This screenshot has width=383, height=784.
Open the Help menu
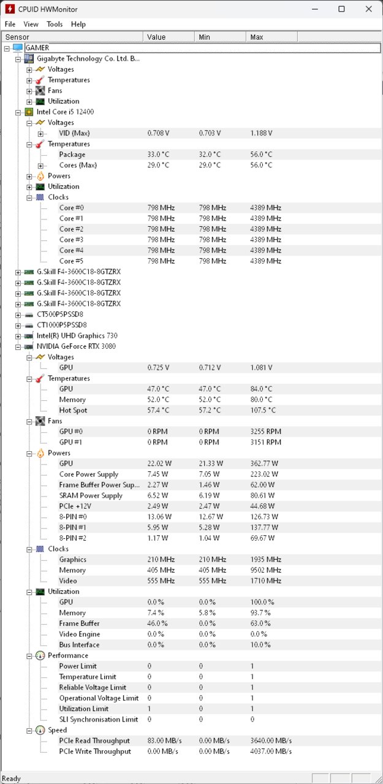[x=78, y=24]
